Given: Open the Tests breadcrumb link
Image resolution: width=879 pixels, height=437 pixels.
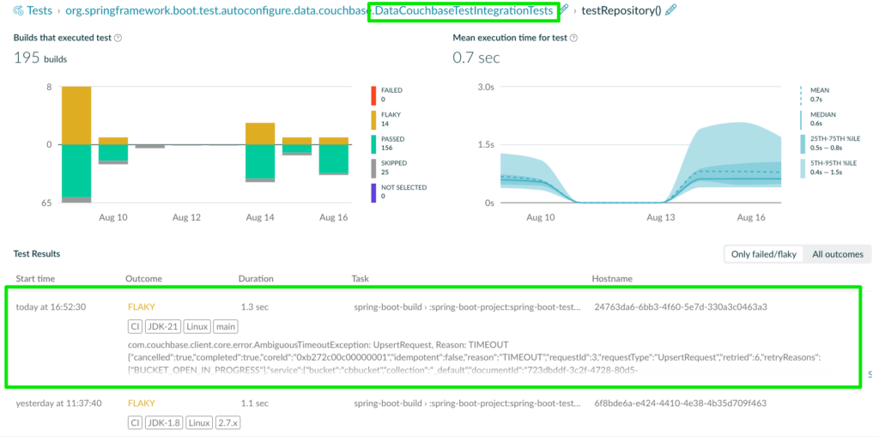Looking at the screenshot, I should tap(39, 10).
